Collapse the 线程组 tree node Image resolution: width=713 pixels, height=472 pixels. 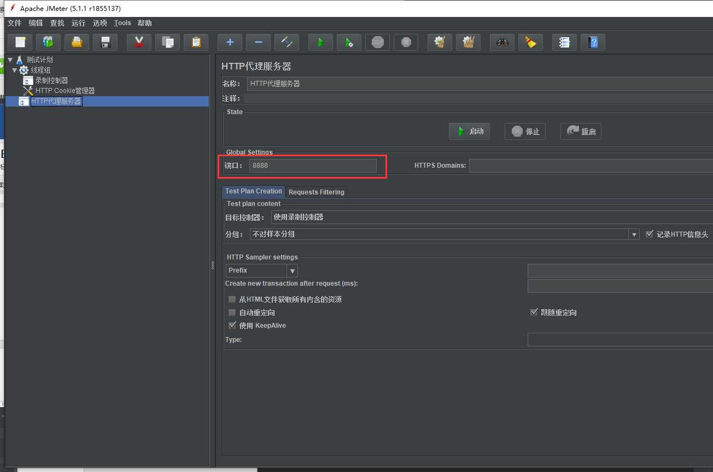(x=15, y=70)
